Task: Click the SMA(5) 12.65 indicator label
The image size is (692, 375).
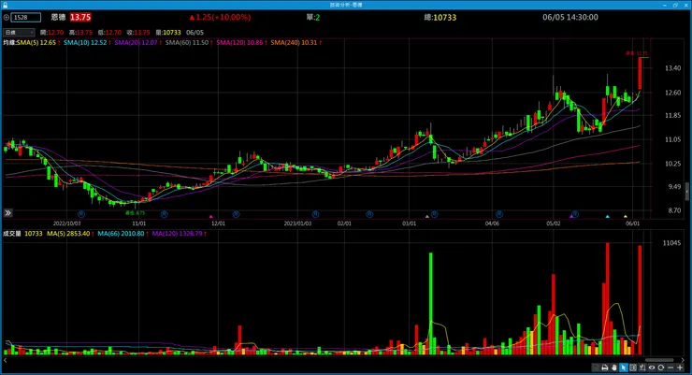Action: 36,43
